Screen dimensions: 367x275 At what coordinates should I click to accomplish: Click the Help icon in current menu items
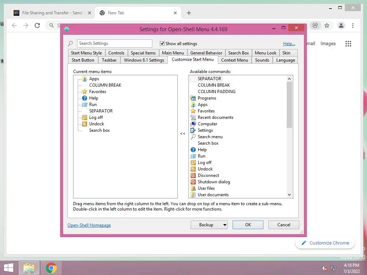click(85, 98)
